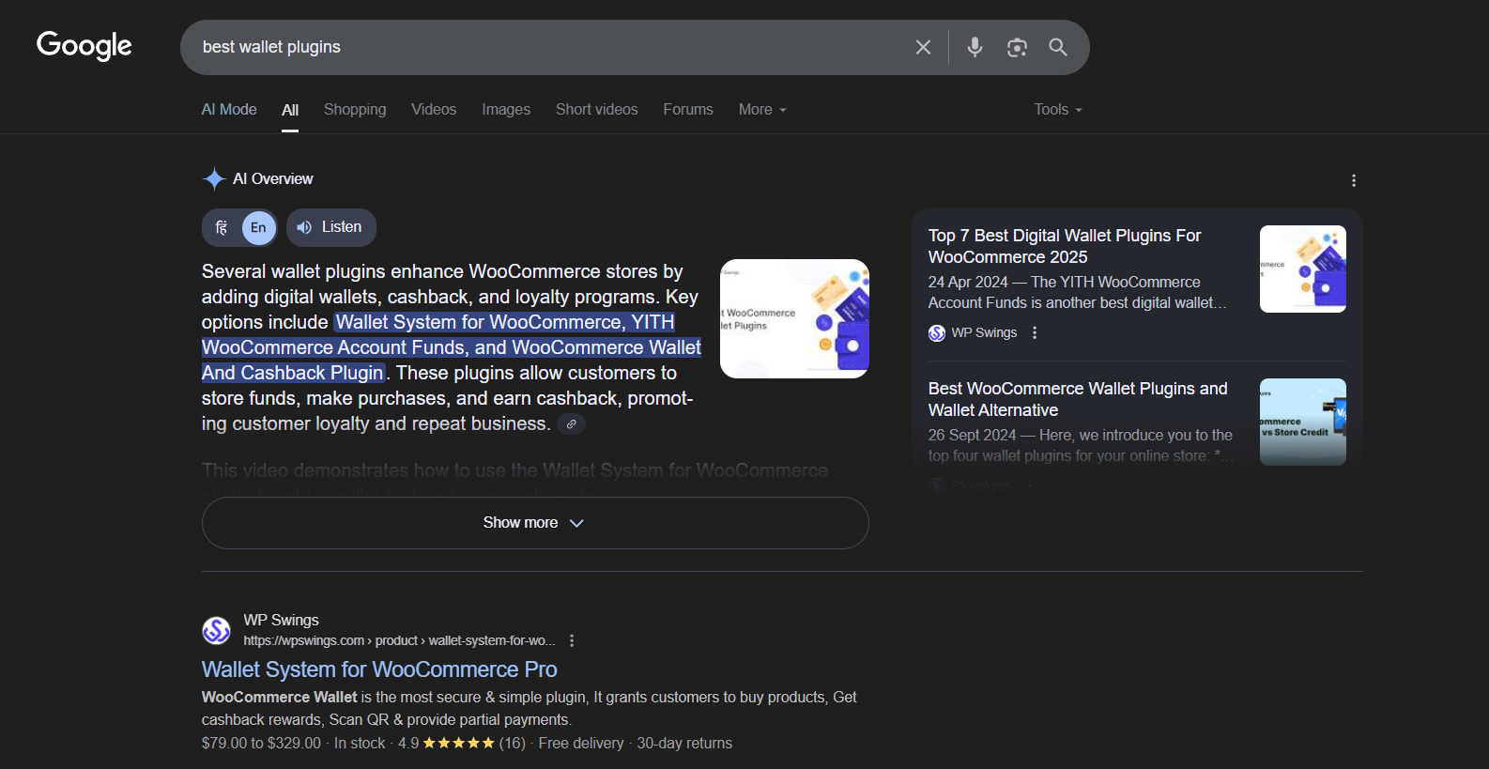Click the highlighted "Wallet System for WooCommerce" text
Screen dimensions: 1489x769
coord(479,322)
